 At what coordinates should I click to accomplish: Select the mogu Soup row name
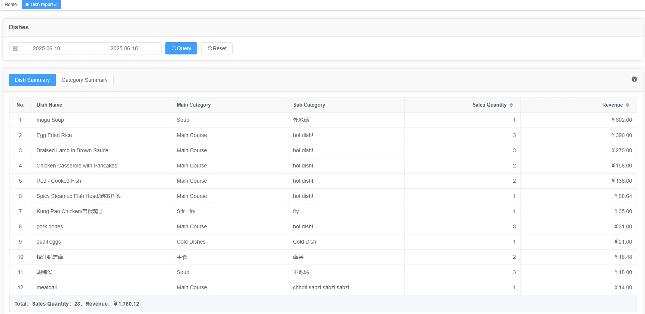pos(50,120)
